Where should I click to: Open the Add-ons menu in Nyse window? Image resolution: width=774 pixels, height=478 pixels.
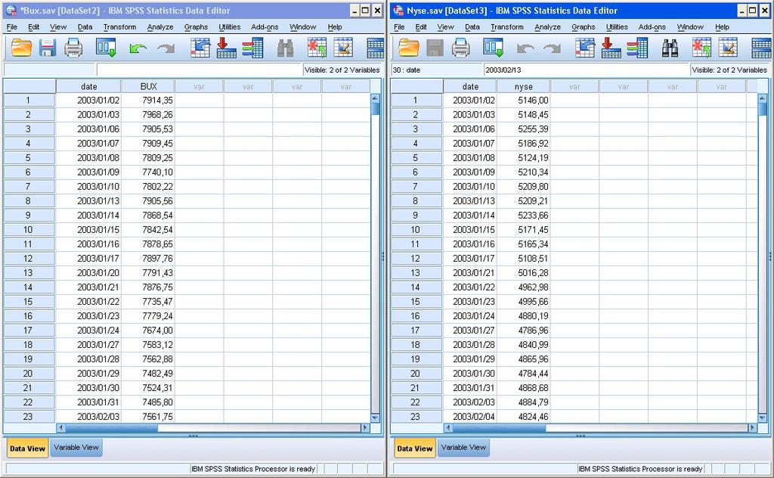click(x=652, y=27)
